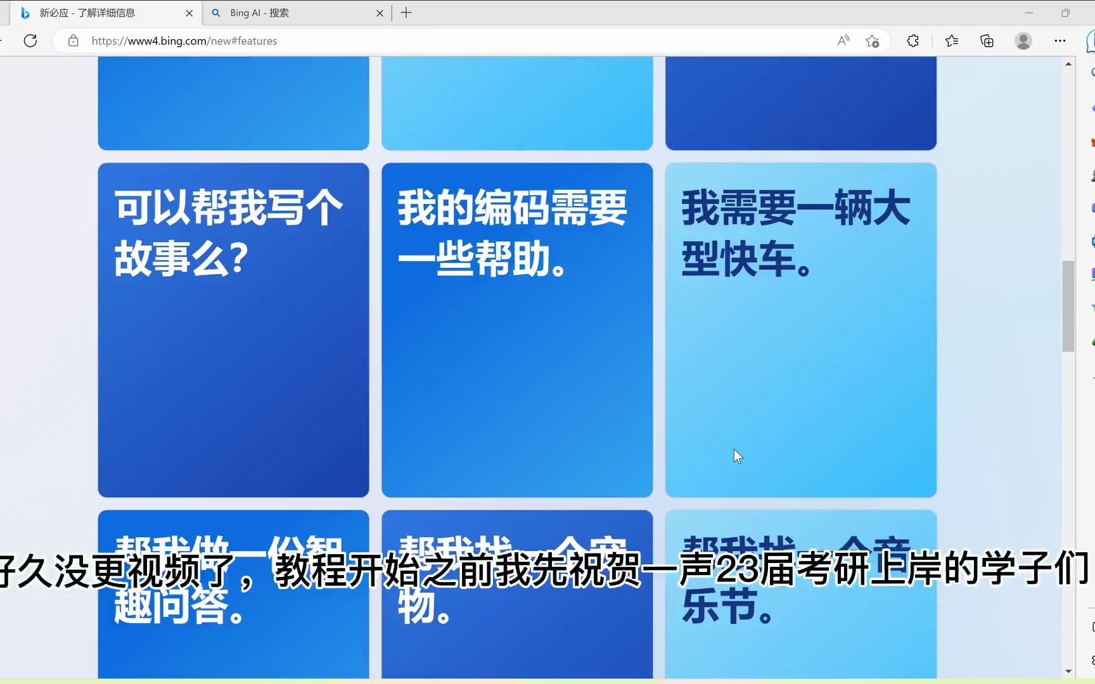Open the Collections panel
The height and width of the screenshot is (684, 1095).
click(987, 41)
